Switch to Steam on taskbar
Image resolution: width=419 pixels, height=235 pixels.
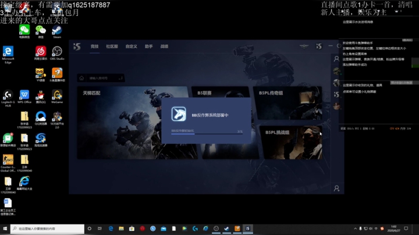(x=226, y=229)
